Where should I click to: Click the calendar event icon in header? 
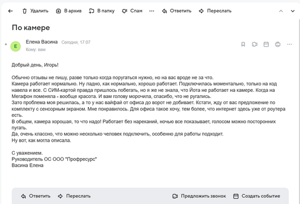click(x=266, y=44)
